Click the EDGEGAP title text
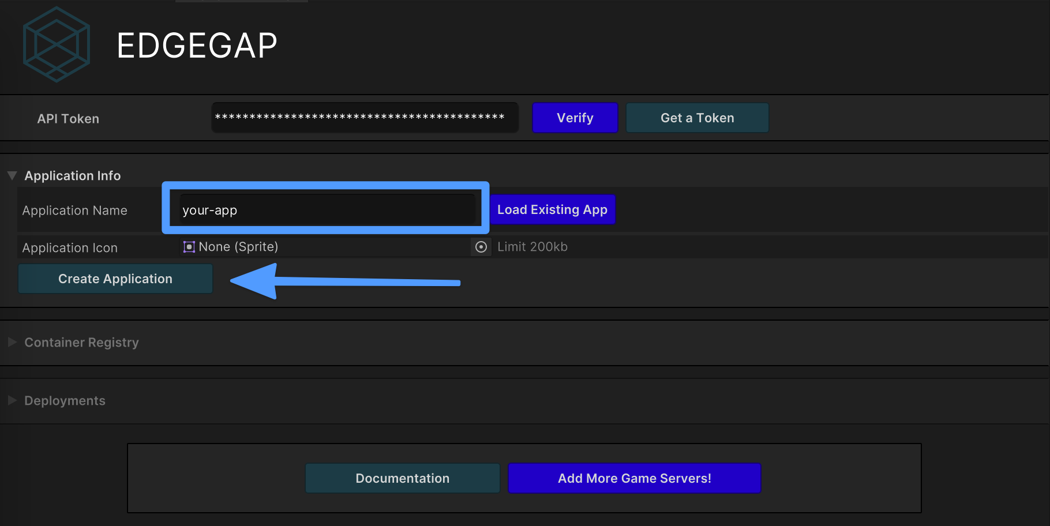Image resolution: width=1050 pixels, height=526 pixels. point(197,46)
